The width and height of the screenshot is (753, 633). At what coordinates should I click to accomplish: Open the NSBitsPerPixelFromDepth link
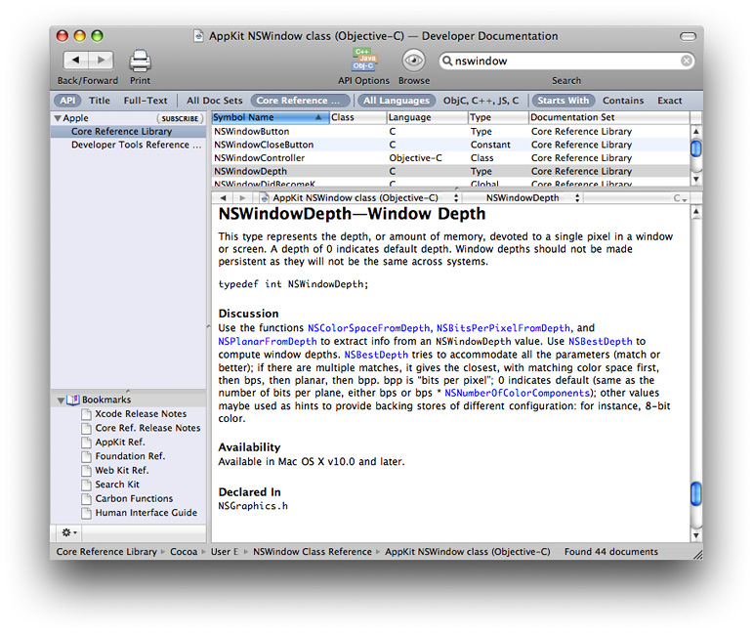point(503,328)
